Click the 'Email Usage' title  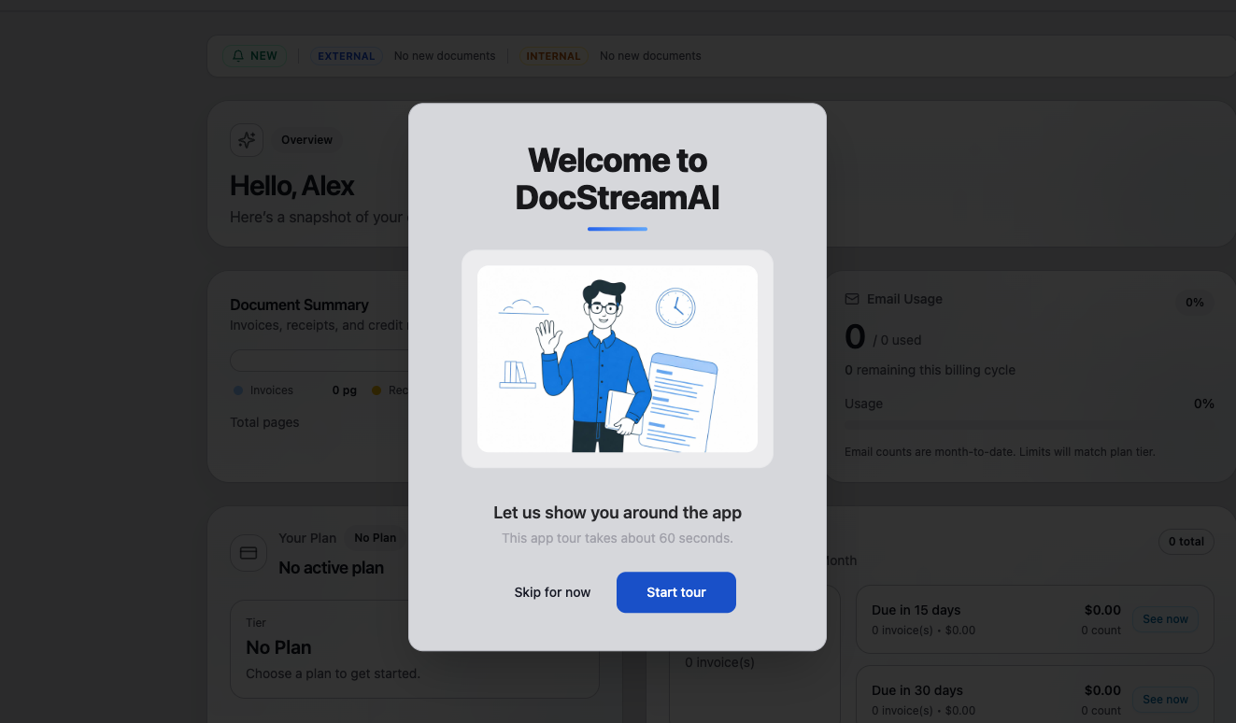[904, 299]
